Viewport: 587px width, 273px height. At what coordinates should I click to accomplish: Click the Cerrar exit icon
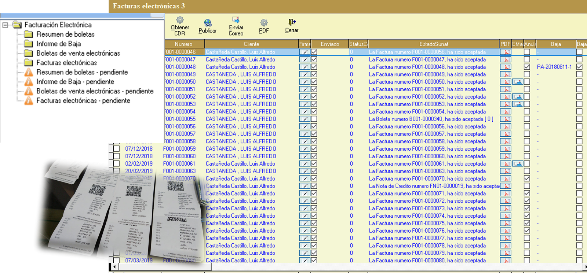[x=292, y=22]
